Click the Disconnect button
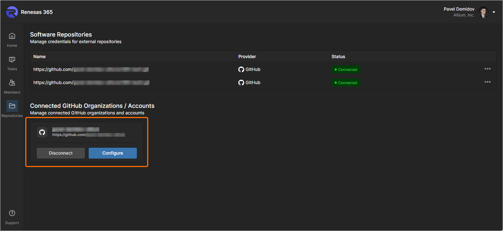 (x=61, y=153)
